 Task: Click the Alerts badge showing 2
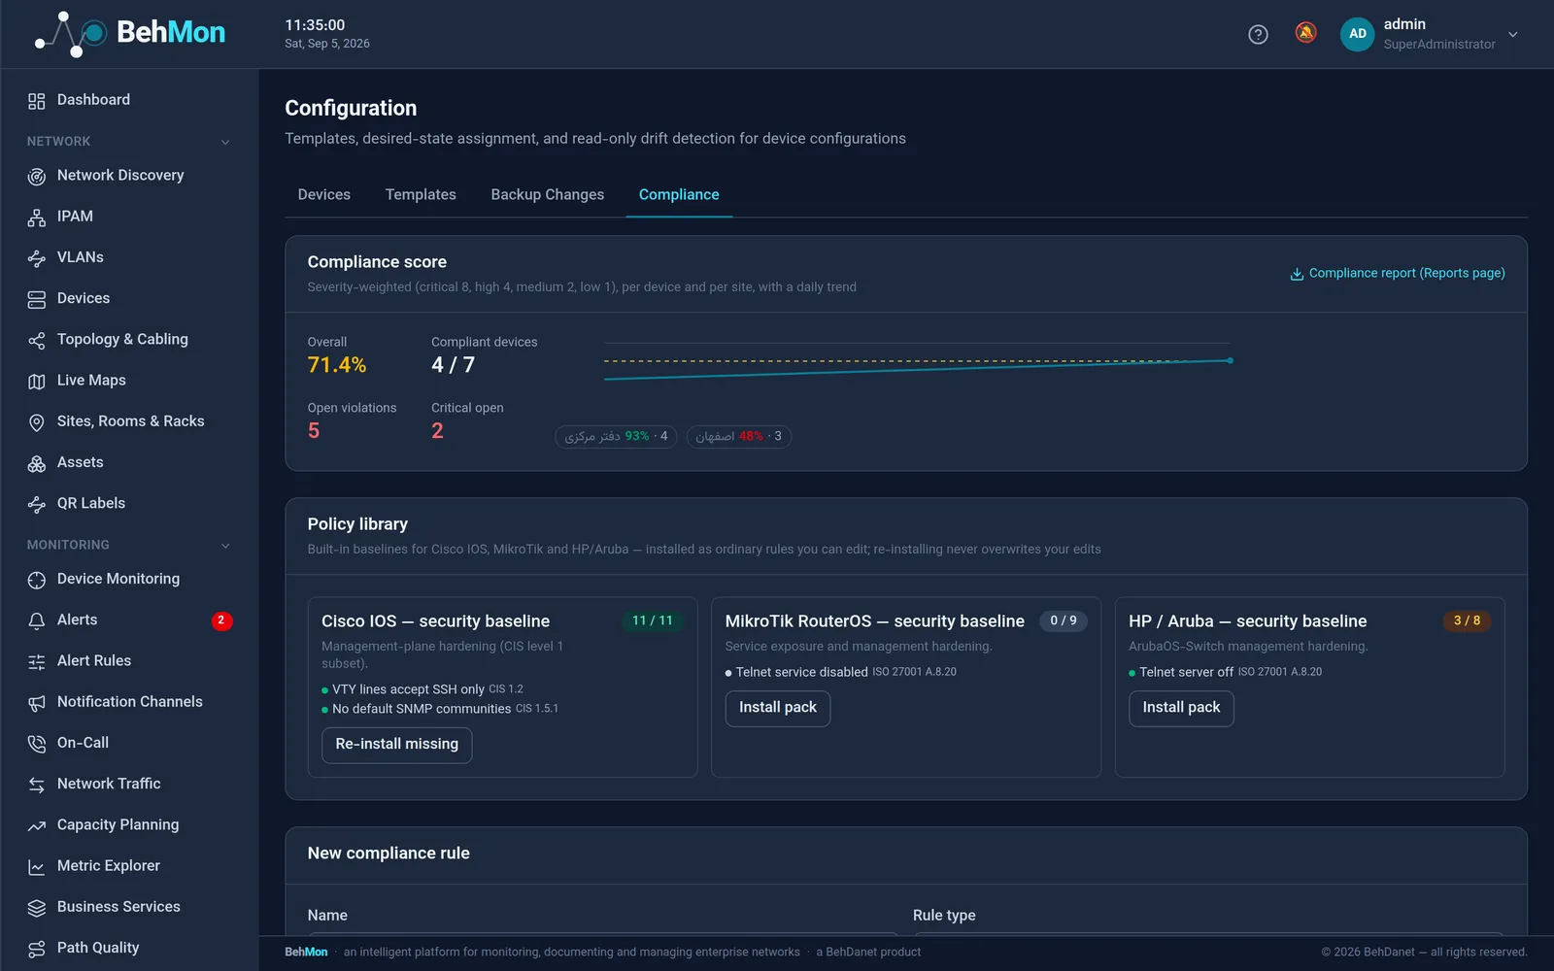pyautogui.click(x=221, y=620)
